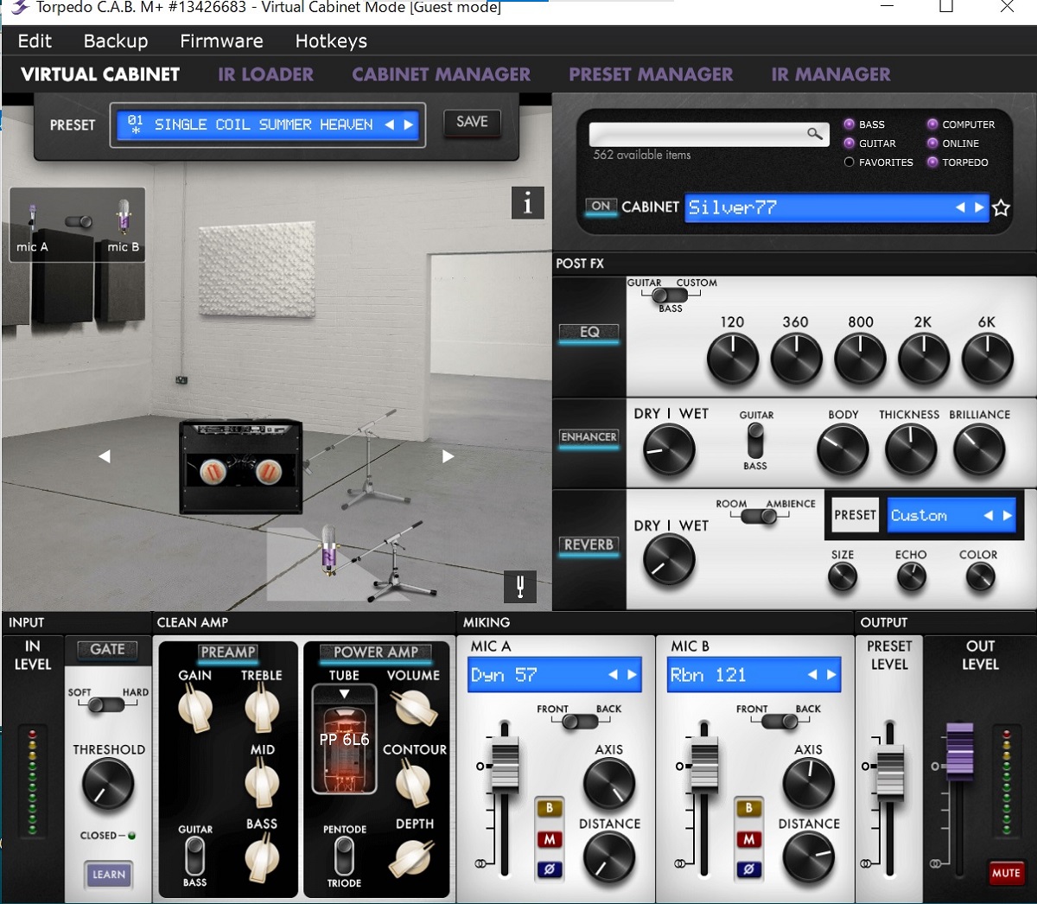Flip the PENTODE/TRIODE switch

tap(344, 856)
